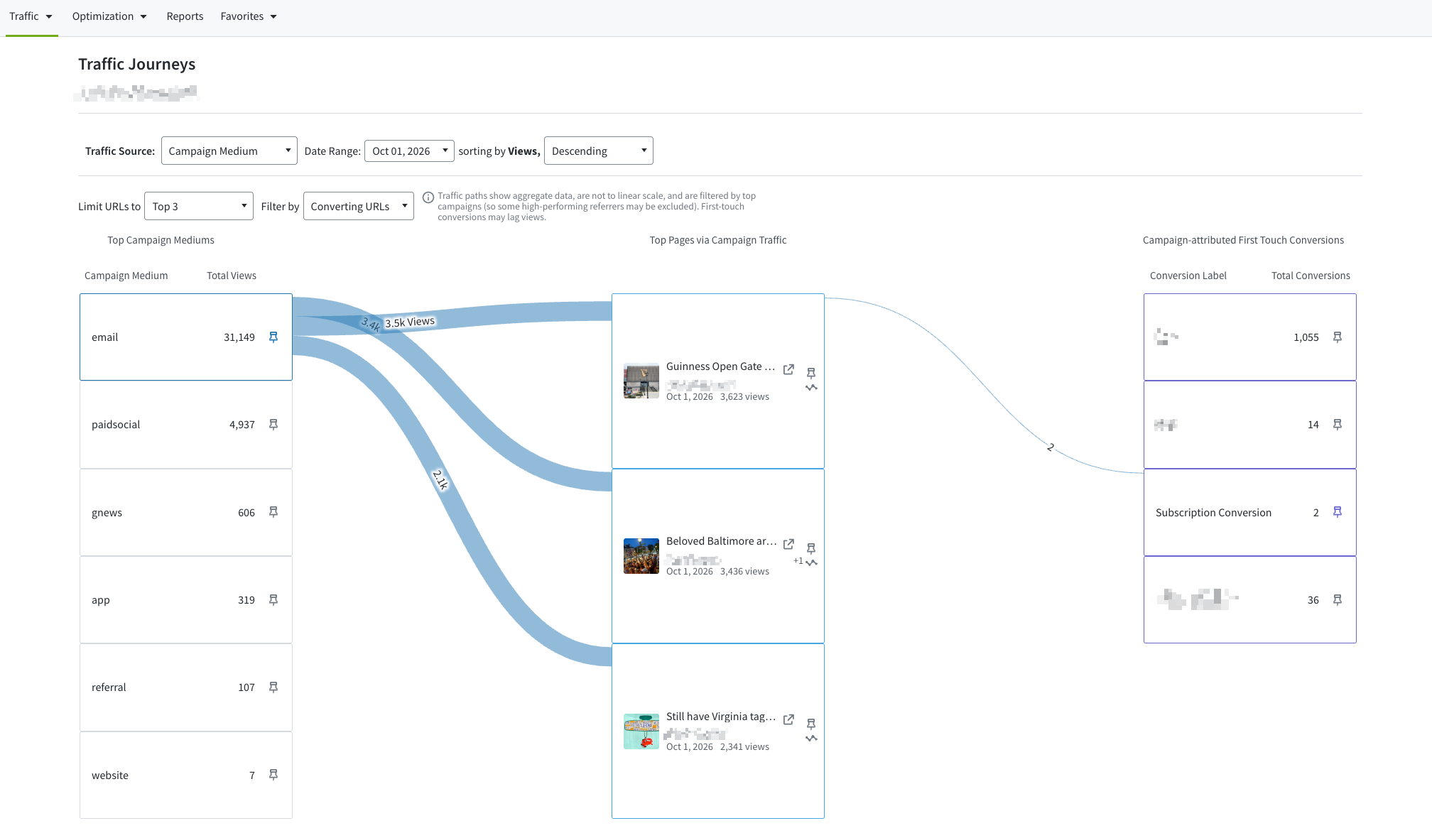Select the Subscription Conversion label

1213,513
